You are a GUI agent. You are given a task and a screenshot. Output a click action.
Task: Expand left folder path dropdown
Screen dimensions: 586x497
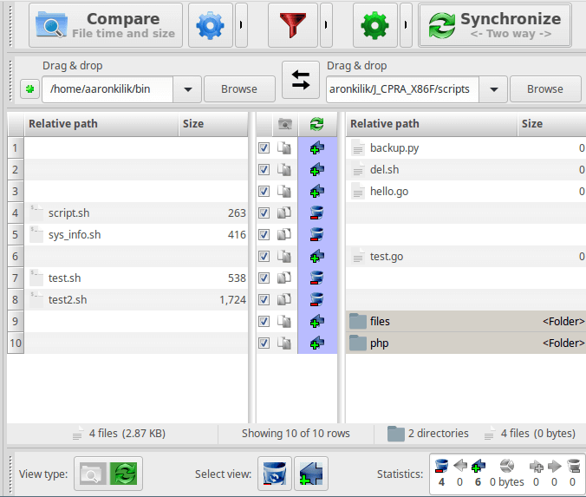[187, 88]
